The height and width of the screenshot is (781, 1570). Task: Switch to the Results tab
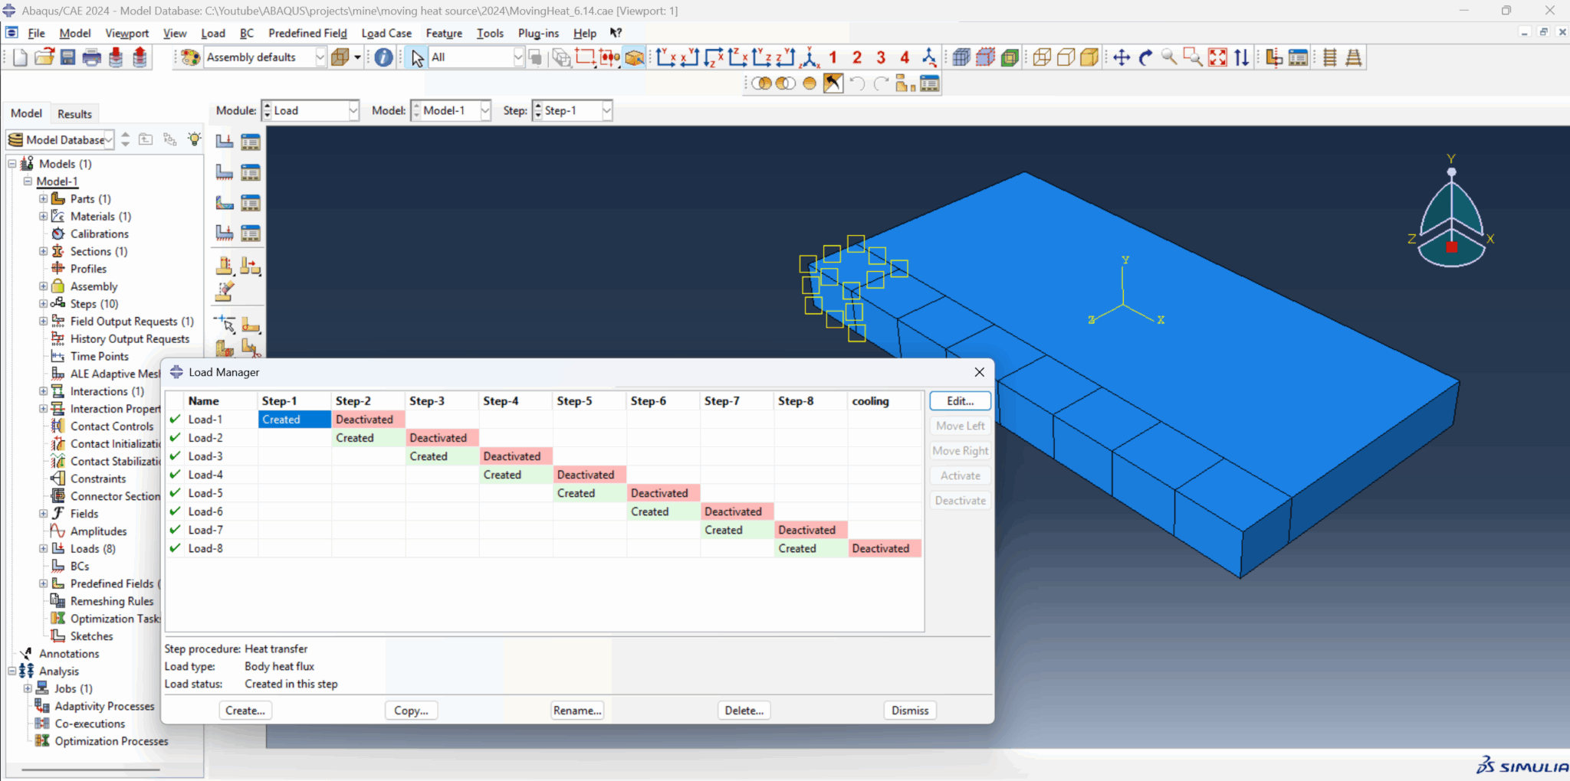[x=74, y=114]
